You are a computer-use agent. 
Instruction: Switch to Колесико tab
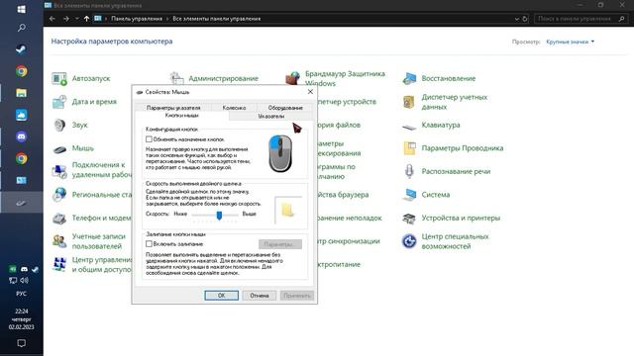(234, 108)
